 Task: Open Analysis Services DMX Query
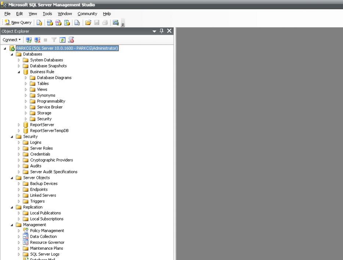(58, 22)
